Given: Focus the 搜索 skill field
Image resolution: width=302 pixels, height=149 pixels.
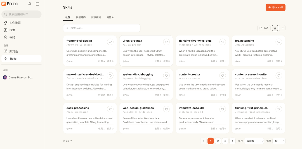Looking at the screenshot, I should click(102, 28).
